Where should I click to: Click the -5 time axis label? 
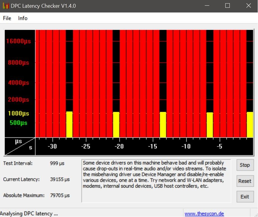click(219, 146)
